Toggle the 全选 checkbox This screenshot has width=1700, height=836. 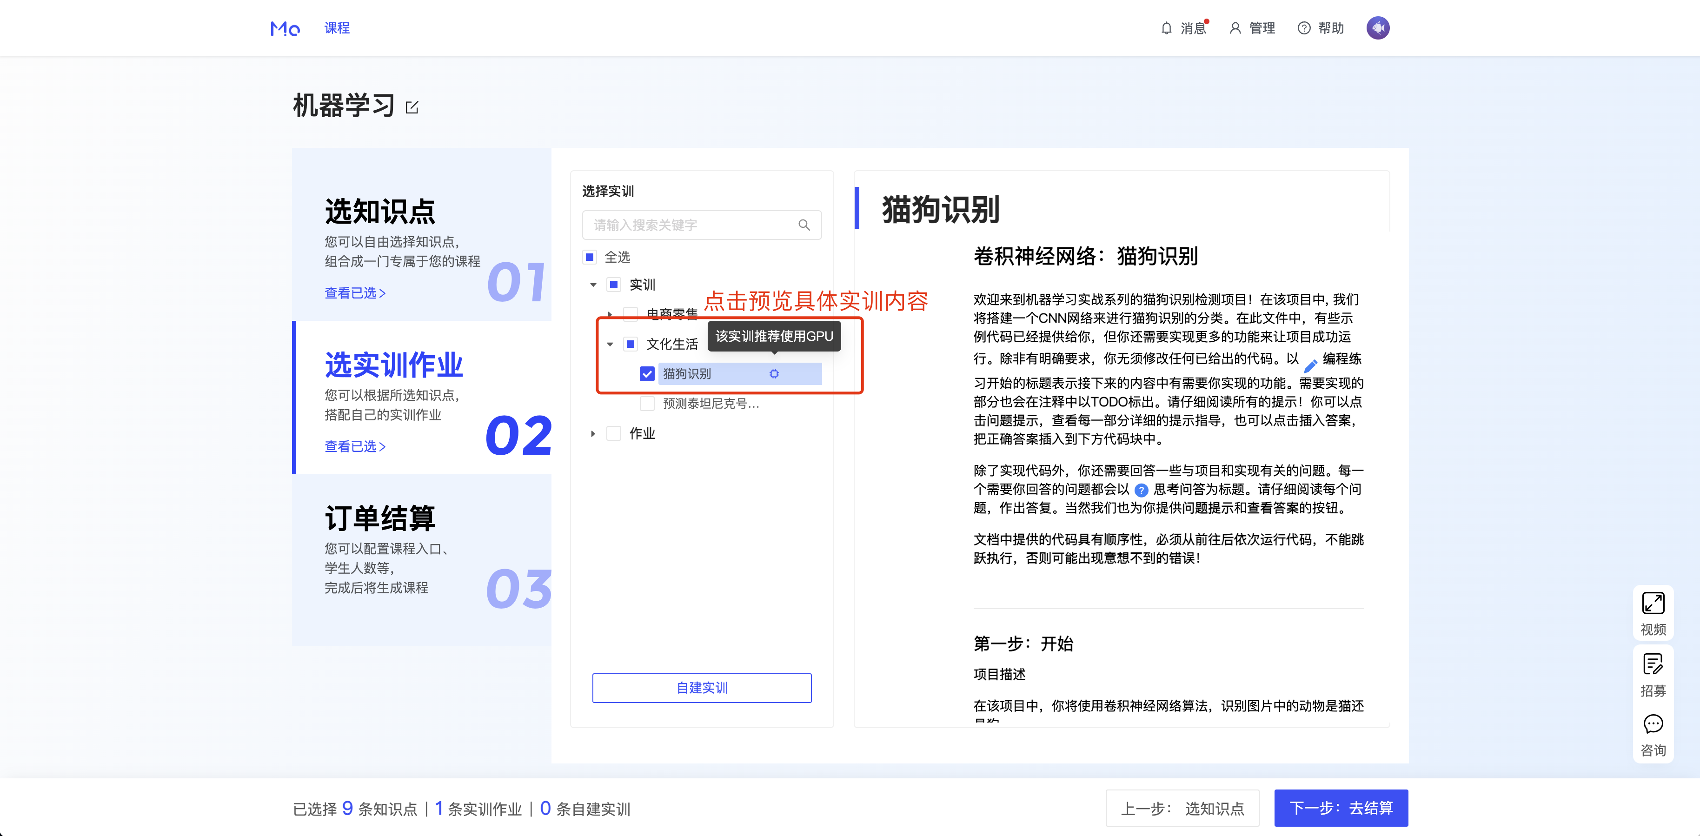pyautogui.click(x=590, y=257)
